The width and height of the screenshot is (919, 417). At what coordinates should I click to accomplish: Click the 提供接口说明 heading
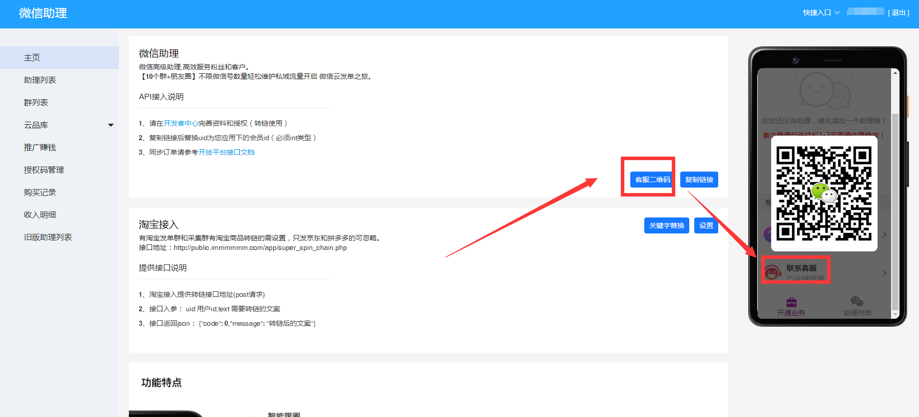click(163, 268)
